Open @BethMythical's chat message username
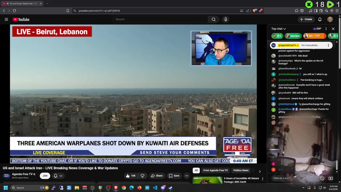 [x=286, y=104]
